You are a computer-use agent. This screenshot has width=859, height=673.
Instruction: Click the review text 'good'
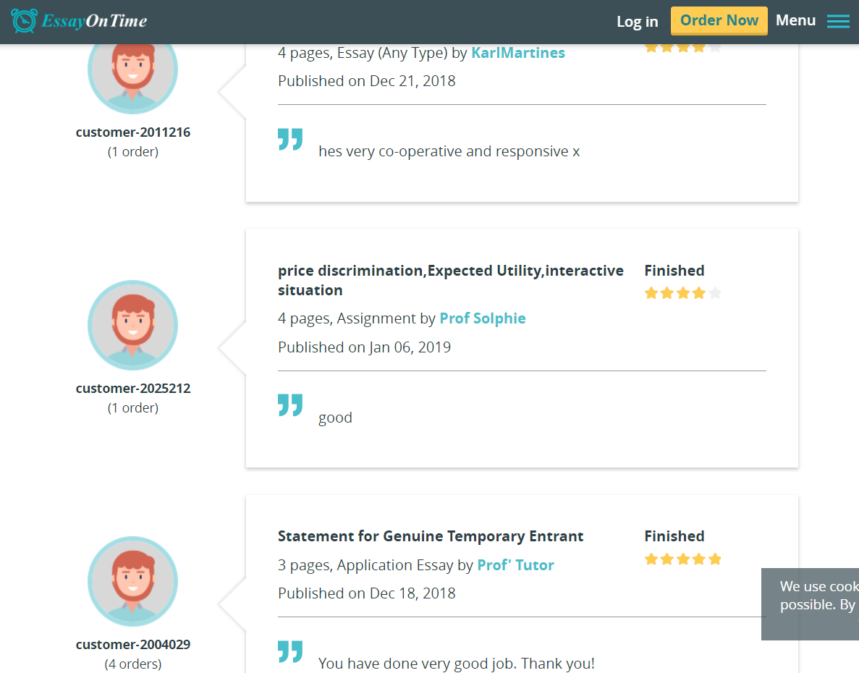coord(335,418)
